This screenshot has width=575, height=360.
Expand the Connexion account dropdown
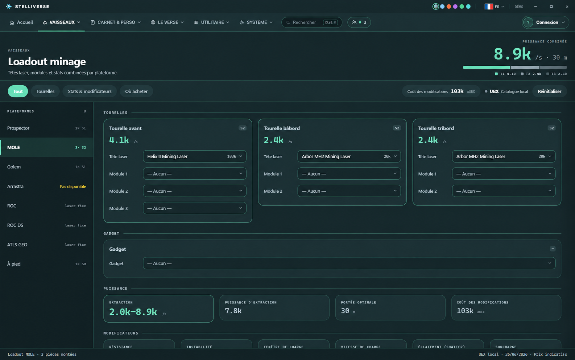tap(546, 22)
